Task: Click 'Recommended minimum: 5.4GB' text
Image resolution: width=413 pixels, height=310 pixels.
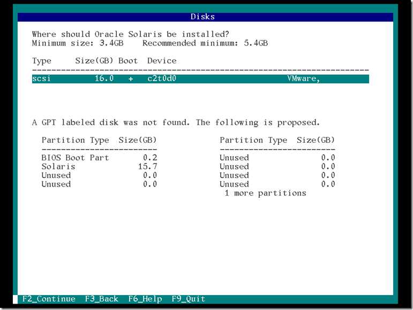Action: point(205,43)
